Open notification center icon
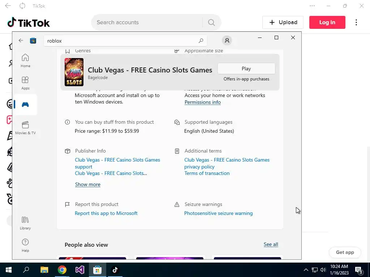 (359, 270)
